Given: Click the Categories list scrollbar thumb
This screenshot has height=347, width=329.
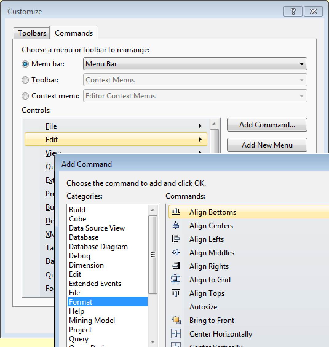Looking at the screenshot, I should (153, 255).
